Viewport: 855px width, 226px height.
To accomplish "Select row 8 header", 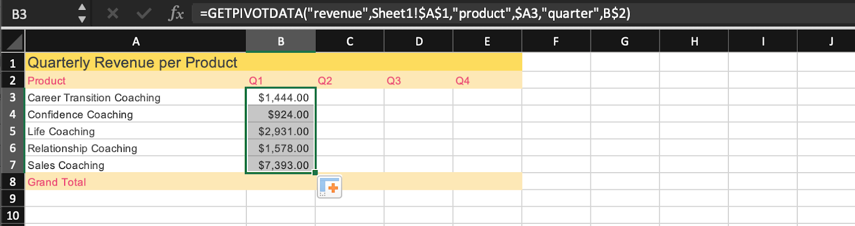I will click(12, 182).
